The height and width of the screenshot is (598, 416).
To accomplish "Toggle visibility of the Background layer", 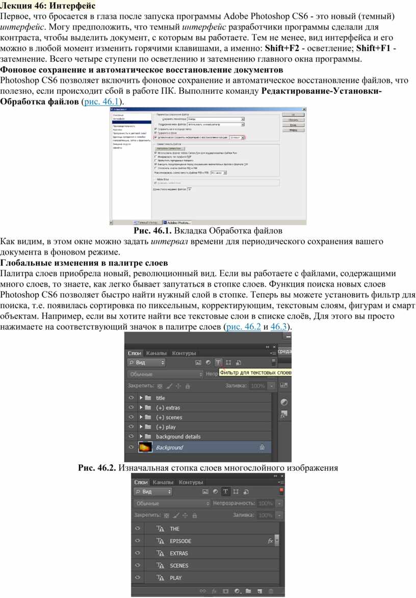I will pyautogui.click(x=132, y=447).
